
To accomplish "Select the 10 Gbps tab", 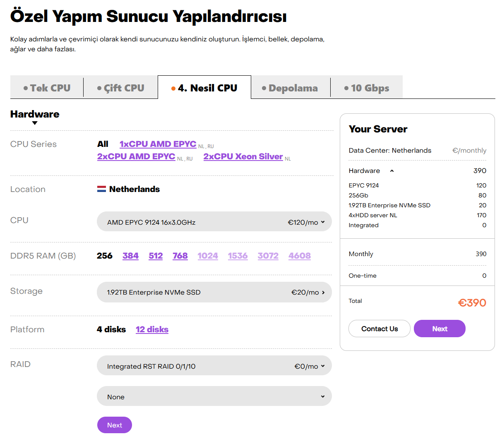I will [x=366, y=88].
